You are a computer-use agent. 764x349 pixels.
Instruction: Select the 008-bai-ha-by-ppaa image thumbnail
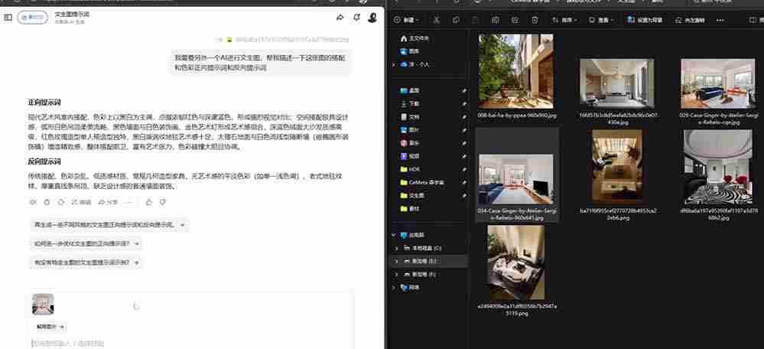pyautogui.click(x=516, y=71)
